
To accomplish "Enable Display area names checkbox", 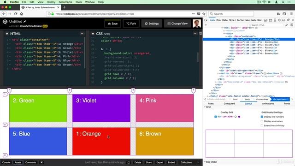I will (x=262, y=121).
